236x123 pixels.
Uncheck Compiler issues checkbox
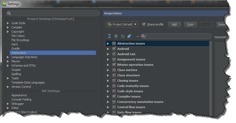click(x=114, y=96)
